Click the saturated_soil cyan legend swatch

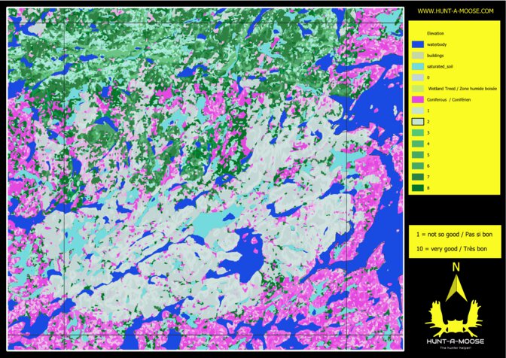[x=418, y=66]
